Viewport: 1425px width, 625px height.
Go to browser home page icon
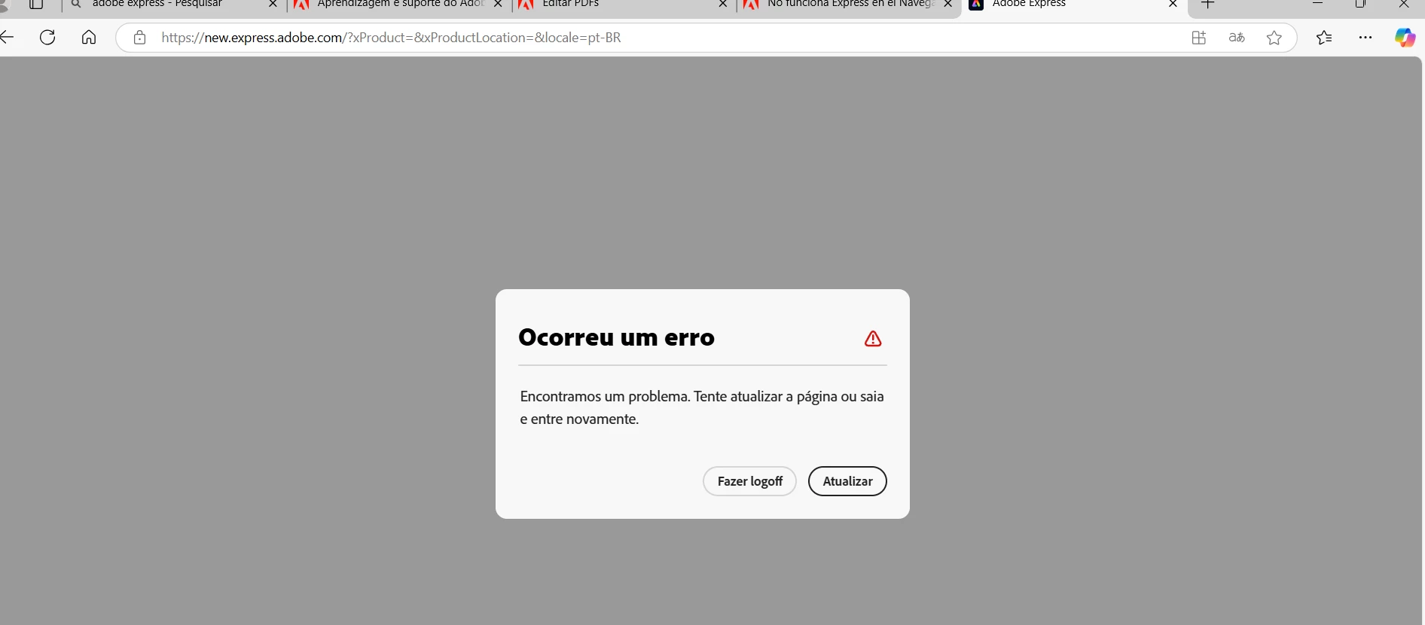pyautogui.click(x=89, y=38)
